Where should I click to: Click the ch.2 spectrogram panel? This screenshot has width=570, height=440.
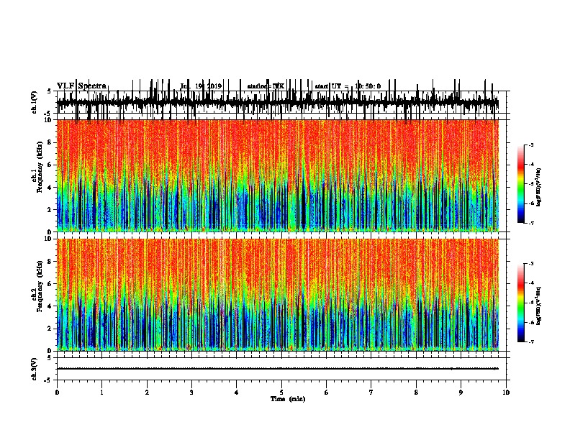click(x=278, y=295)
